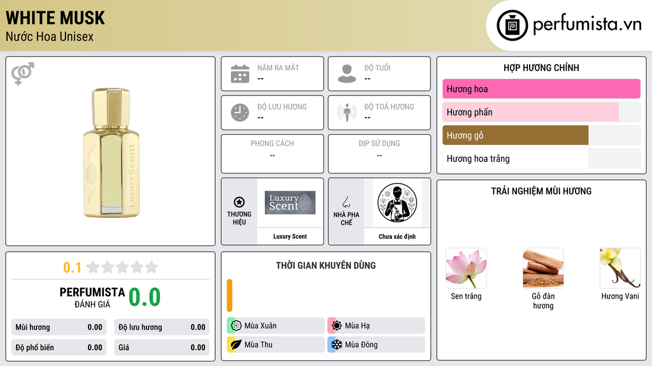Click the Độ tuổi label
The height and width of the screenshot is (366, 652).
(378, 67)
